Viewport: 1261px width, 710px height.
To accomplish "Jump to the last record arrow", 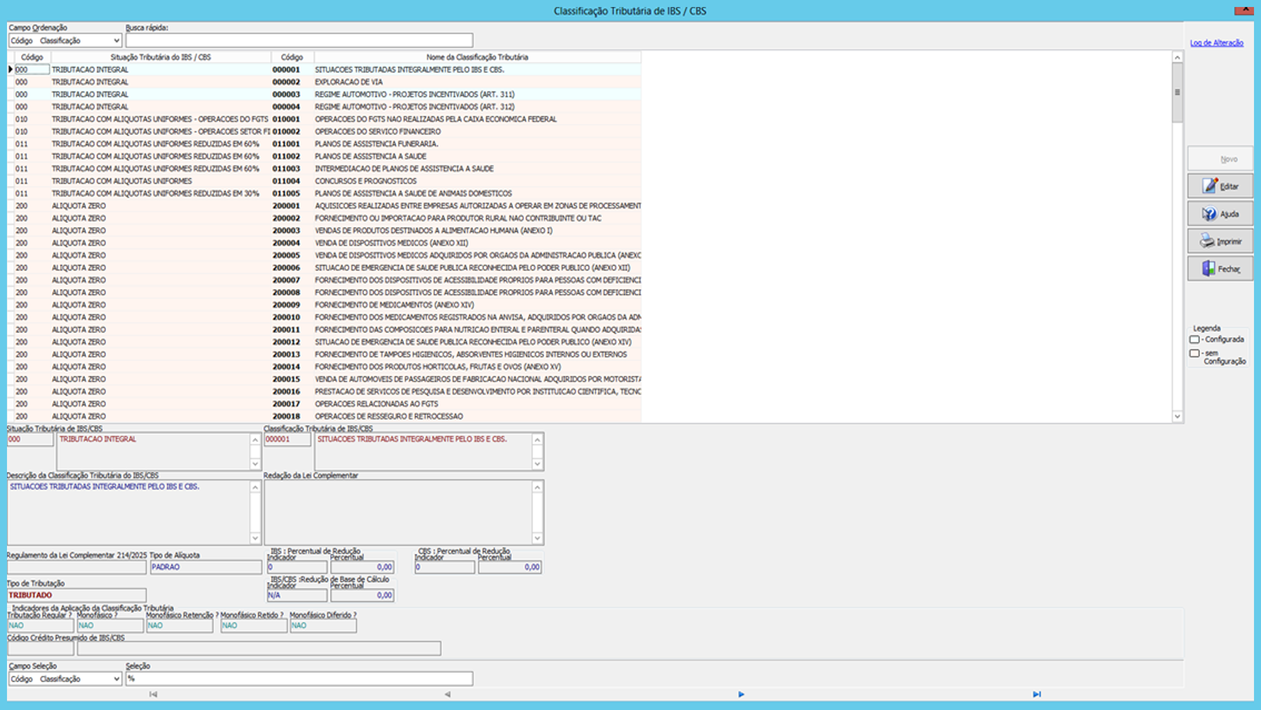I will 1036,694.
